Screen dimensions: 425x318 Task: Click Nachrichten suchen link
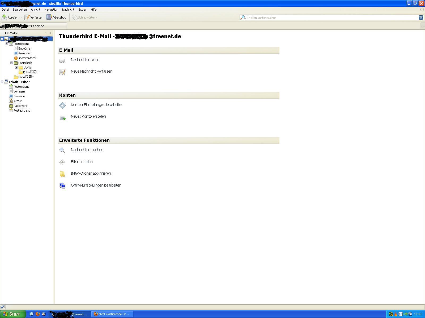[x=87, y=150]
